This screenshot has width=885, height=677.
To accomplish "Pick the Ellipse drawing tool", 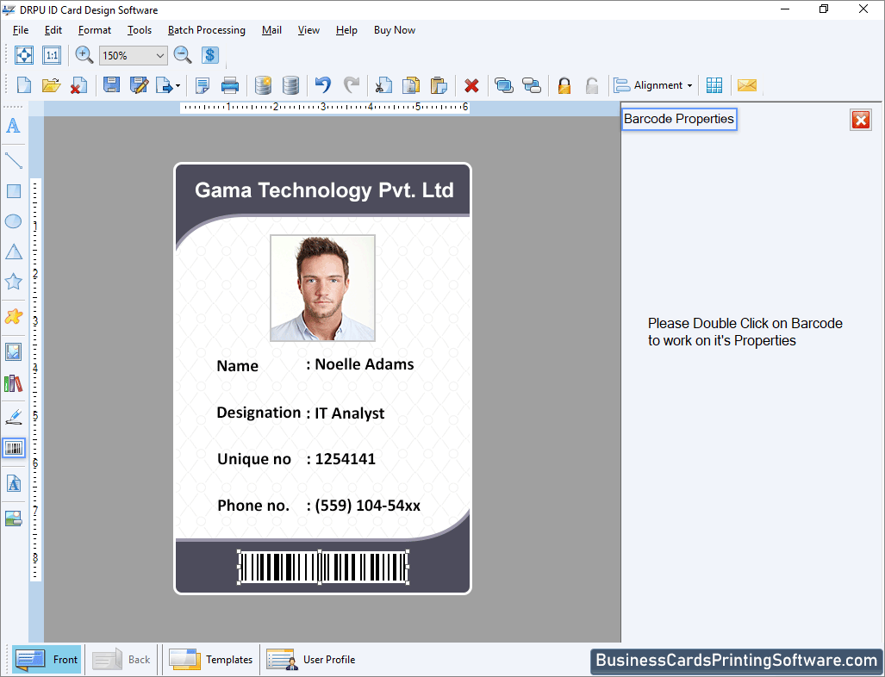I will coord(13,221).
